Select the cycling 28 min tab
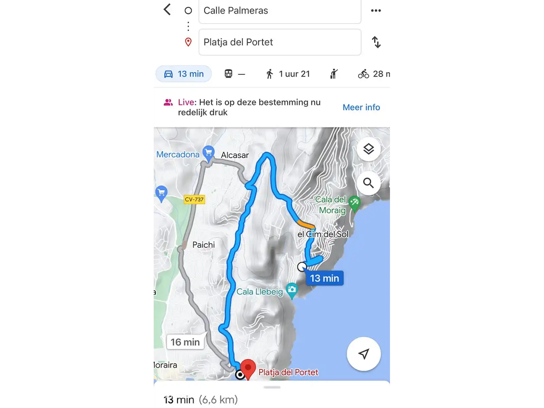This screenshot has width=544, height=408. point(373,74)
